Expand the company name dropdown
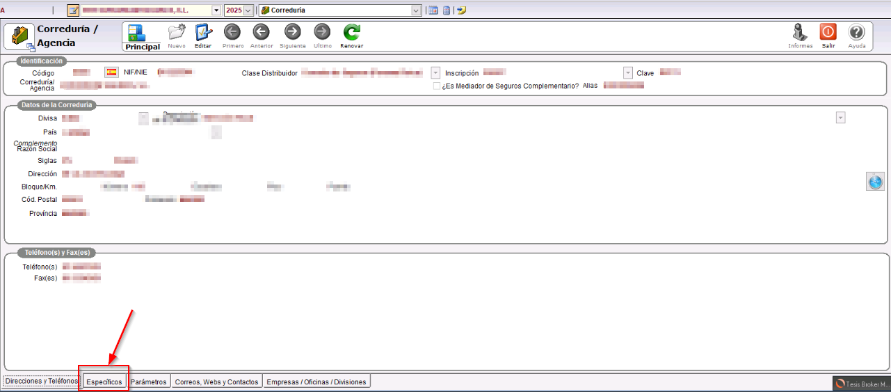This screenshot has height=392, width=891. coord(216,10)
